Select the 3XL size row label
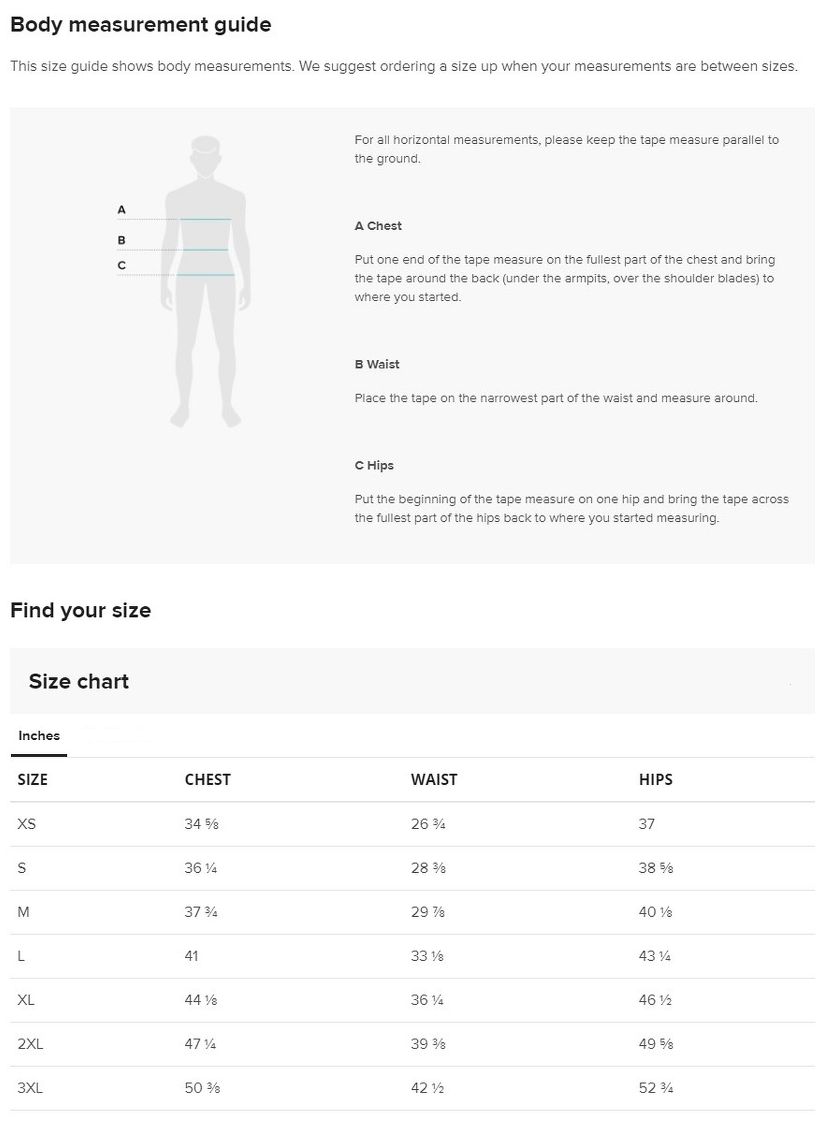 point(30,1088)
